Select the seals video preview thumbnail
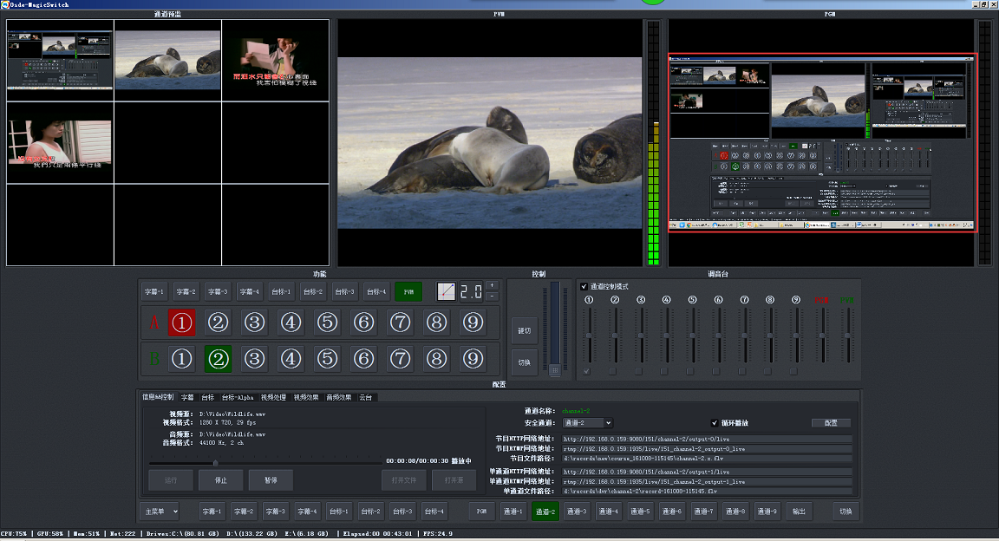 [167, 59]
